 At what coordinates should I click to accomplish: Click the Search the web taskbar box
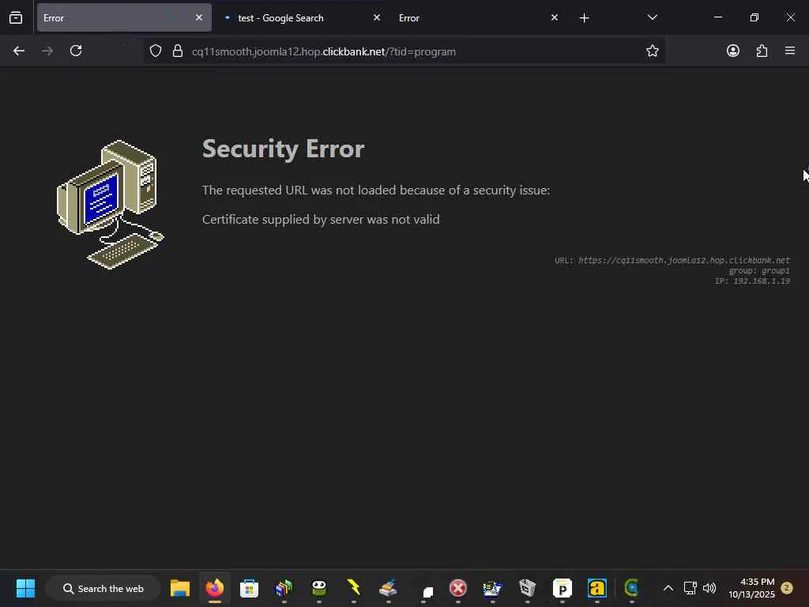[103, 588]
